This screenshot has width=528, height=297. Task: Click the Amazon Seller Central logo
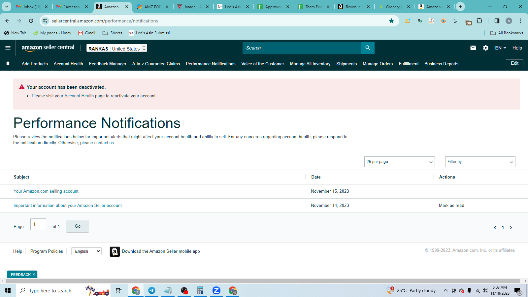48,48
